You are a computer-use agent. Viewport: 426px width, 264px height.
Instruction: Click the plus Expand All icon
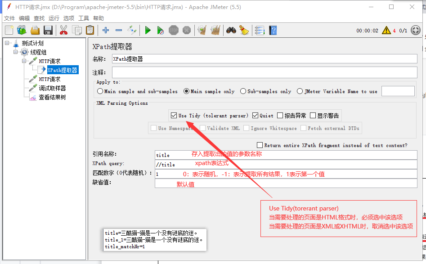click(106, 30)
